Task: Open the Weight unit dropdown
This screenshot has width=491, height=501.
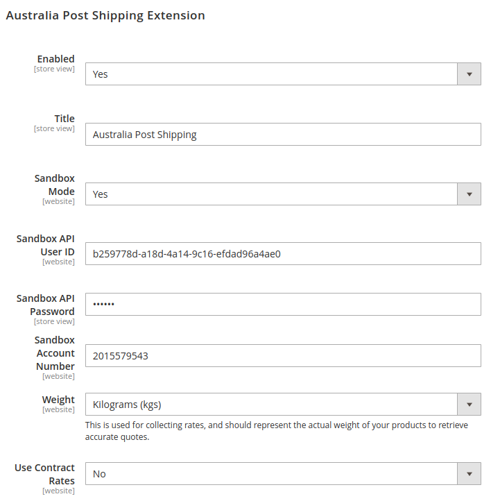Action: 270,405
